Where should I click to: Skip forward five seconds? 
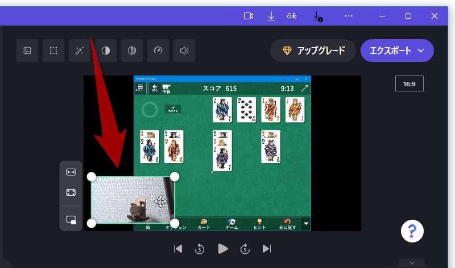(245, 249)
